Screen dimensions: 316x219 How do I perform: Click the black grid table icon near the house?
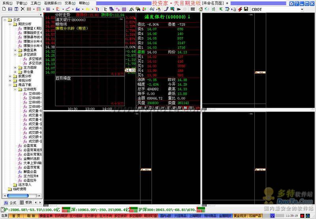(193, 9)
